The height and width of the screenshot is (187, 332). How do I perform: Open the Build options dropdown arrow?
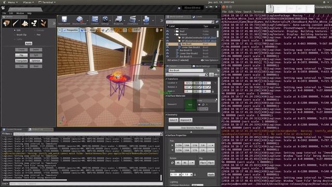click(153, 21)
